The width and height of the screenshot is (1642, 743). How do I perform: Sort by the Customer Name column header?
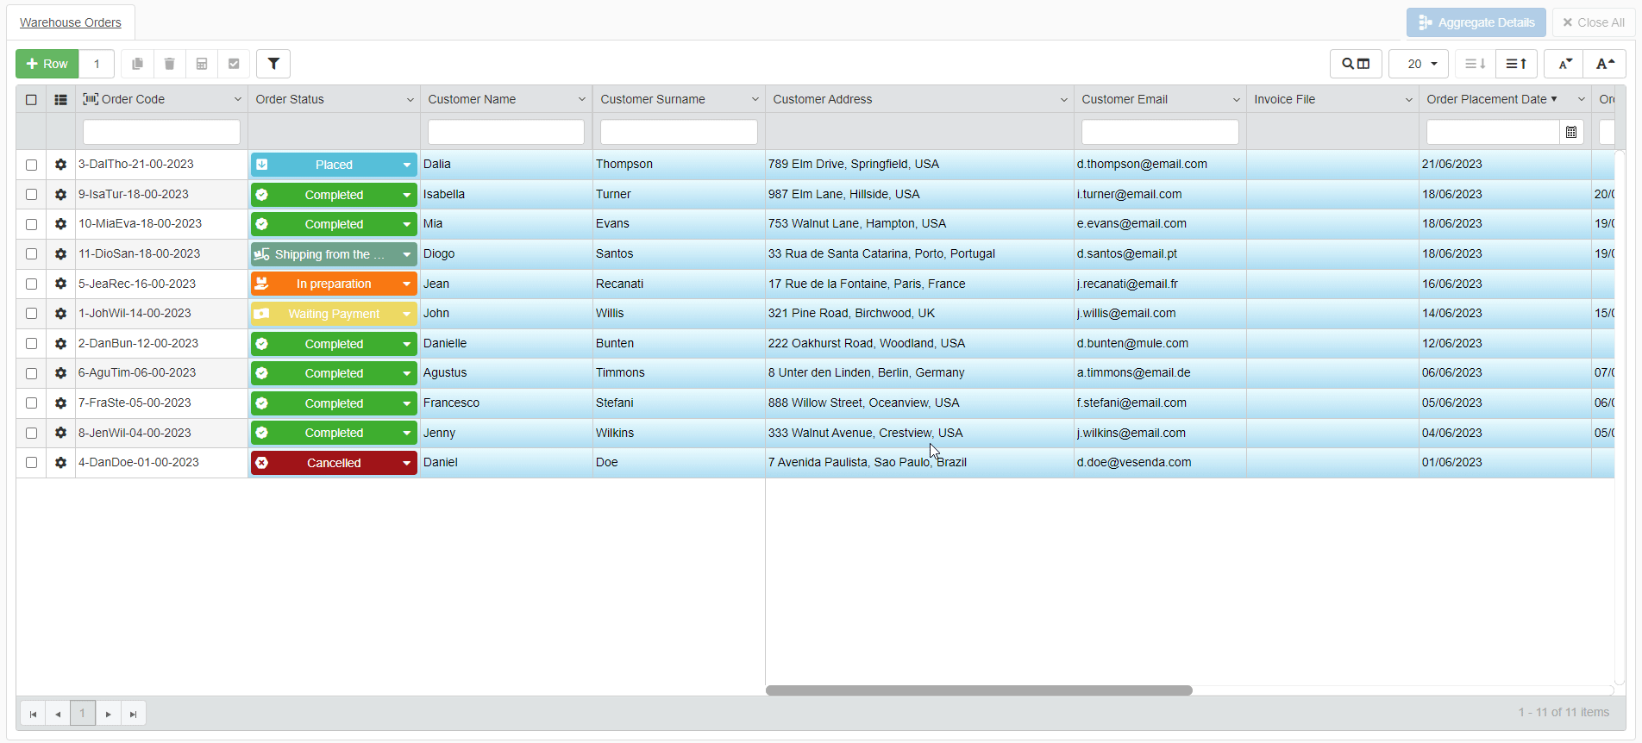coord(472,100)
